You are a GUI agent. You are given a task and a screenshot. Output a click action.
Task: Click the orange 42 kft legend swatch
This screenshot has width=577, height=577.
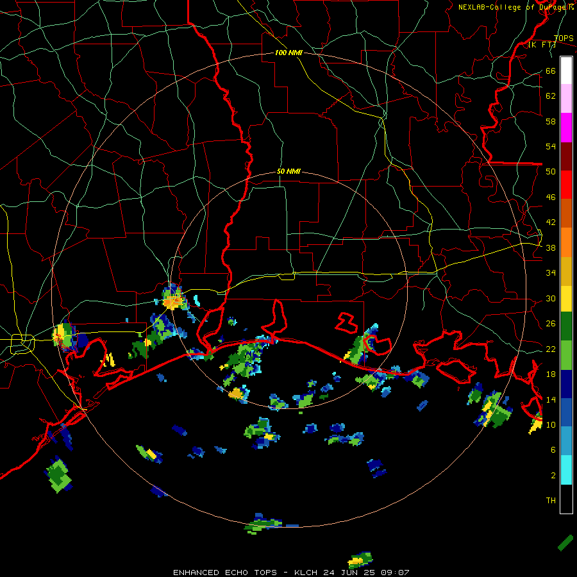[566, 242]
